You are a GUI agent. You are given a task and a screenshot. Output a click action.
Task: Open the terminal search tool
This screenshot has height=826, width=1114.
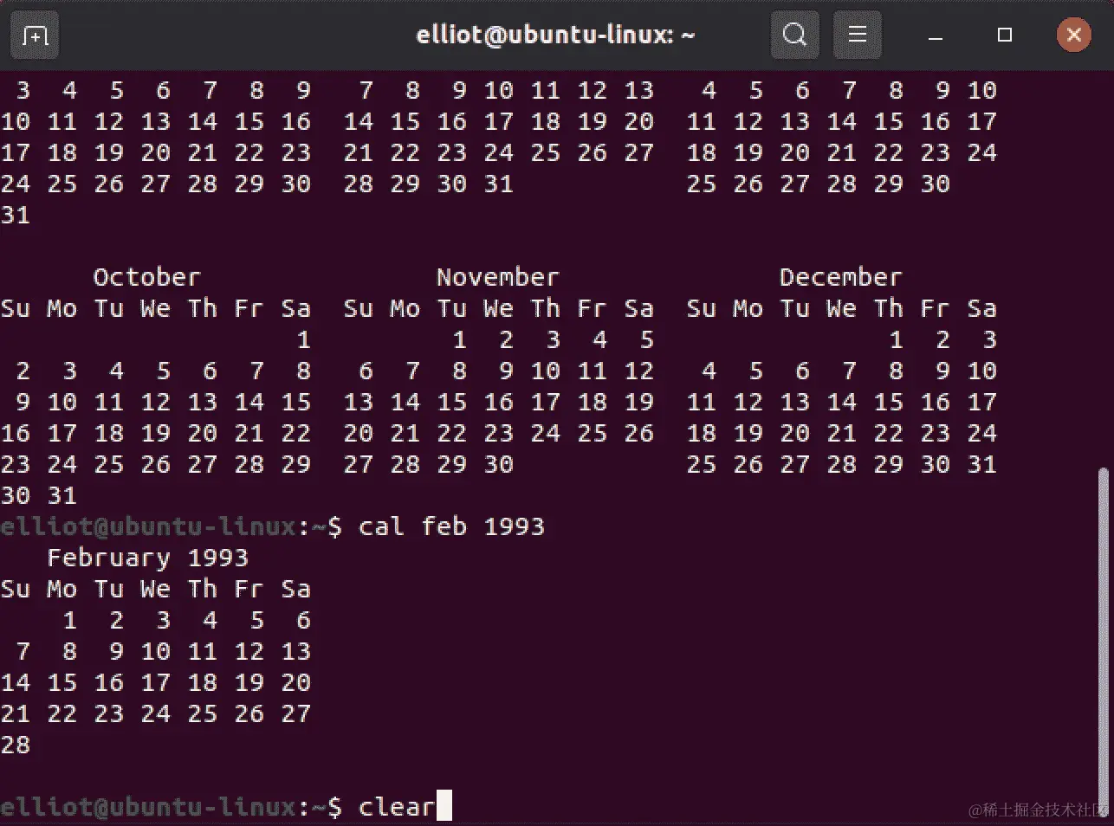[794, 35]
